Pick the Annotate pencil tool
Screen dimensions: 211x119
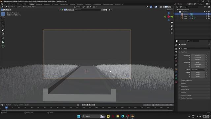(x=3, y=38)
